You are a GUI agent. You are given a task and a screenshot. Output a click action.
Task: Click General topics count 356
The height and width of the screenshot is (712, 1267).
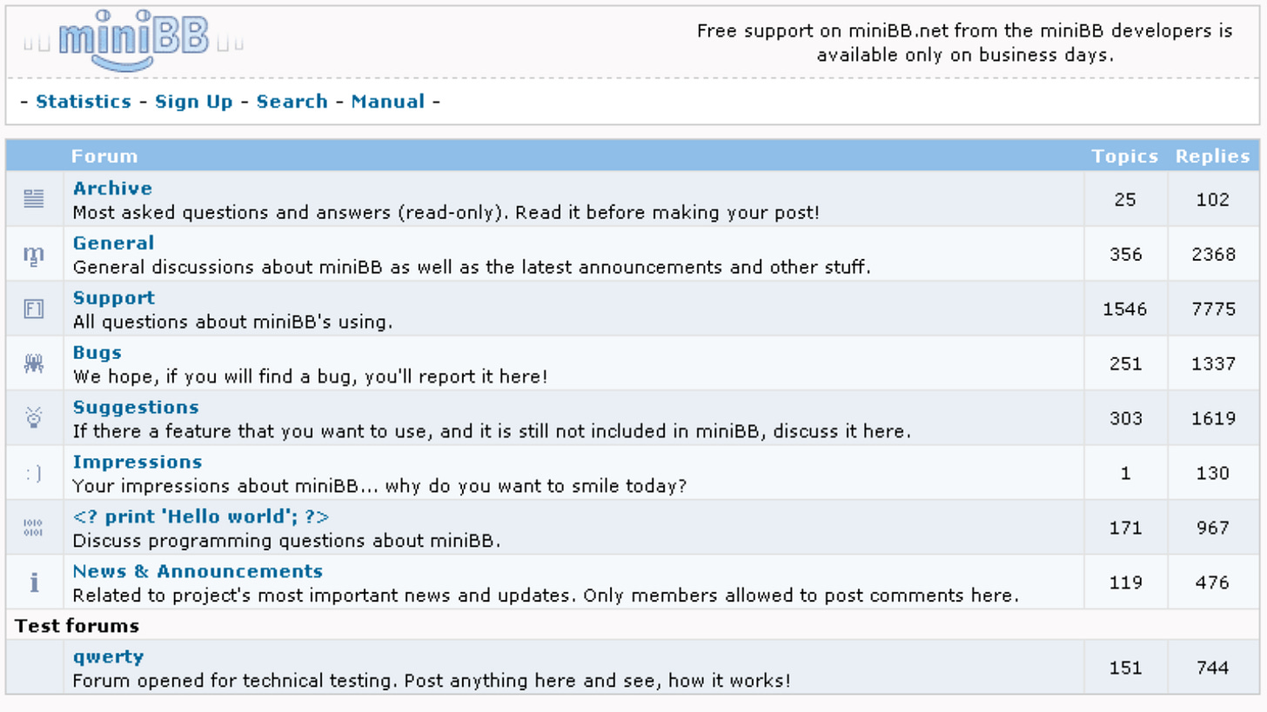click(x=1125, y=254)
